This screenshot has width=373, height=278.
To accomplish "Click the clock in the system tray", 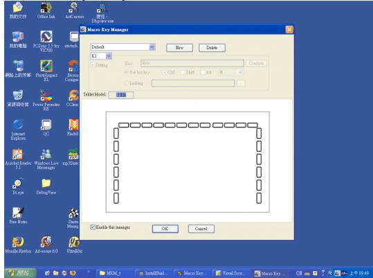I will click(x=359, y=273).
